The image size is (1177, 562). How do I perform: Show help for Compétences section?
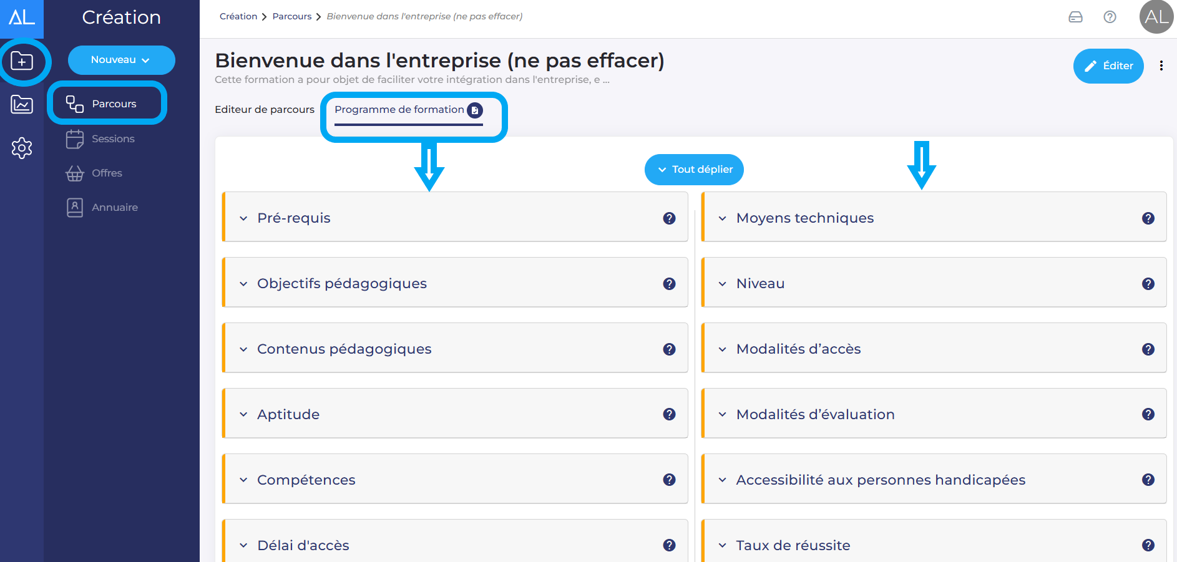pyautogui.click(x=669, y=480)
